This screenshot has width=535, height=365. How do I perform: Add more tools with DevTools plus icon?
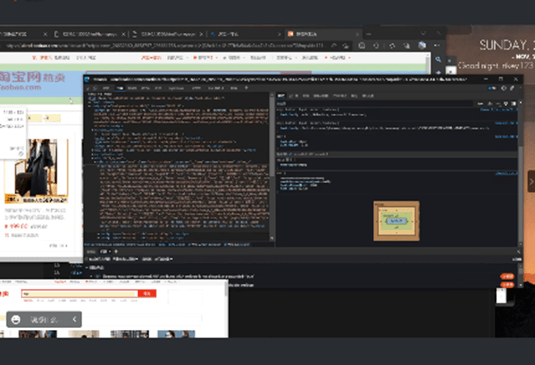(x=246, y=88)
